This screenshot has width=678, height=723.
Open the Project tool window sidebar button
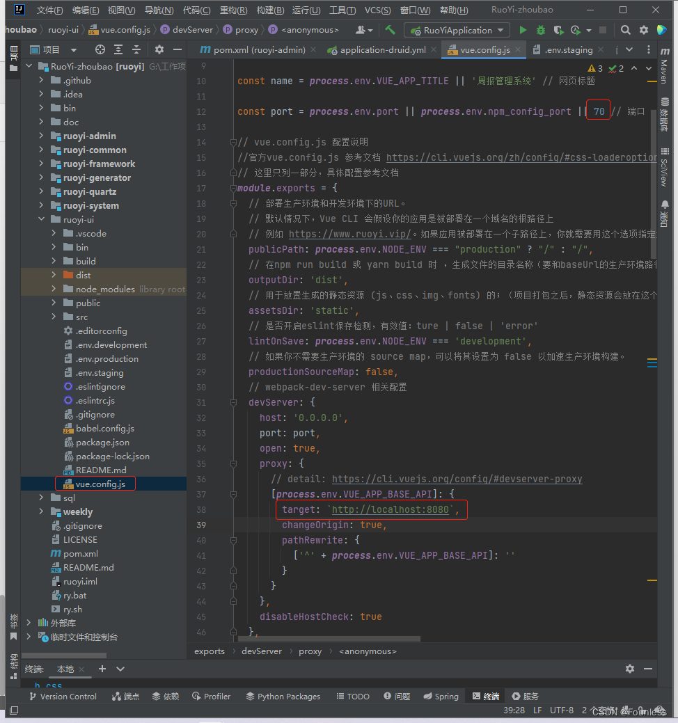click(x=13, y=58)
